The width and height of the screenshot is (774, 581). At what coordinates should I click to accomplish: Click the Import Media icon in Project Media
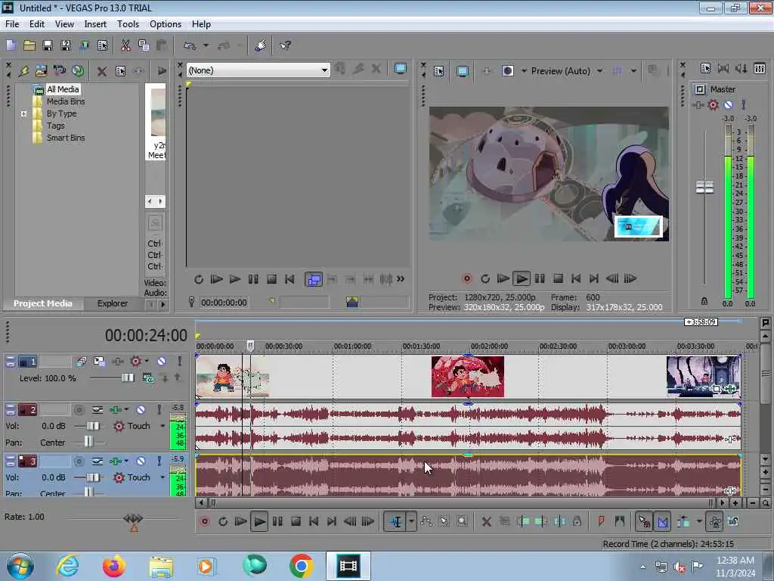(41, 70)
